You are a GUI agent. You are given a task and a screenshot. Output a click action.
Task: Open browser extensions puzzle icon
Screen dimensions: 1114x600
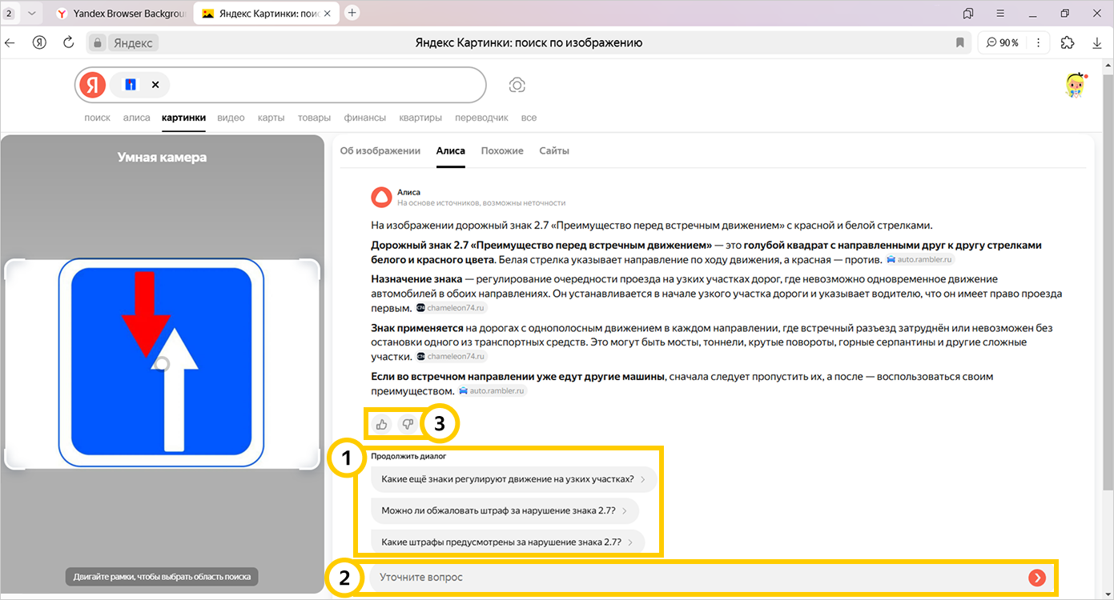coord(1067,42)
